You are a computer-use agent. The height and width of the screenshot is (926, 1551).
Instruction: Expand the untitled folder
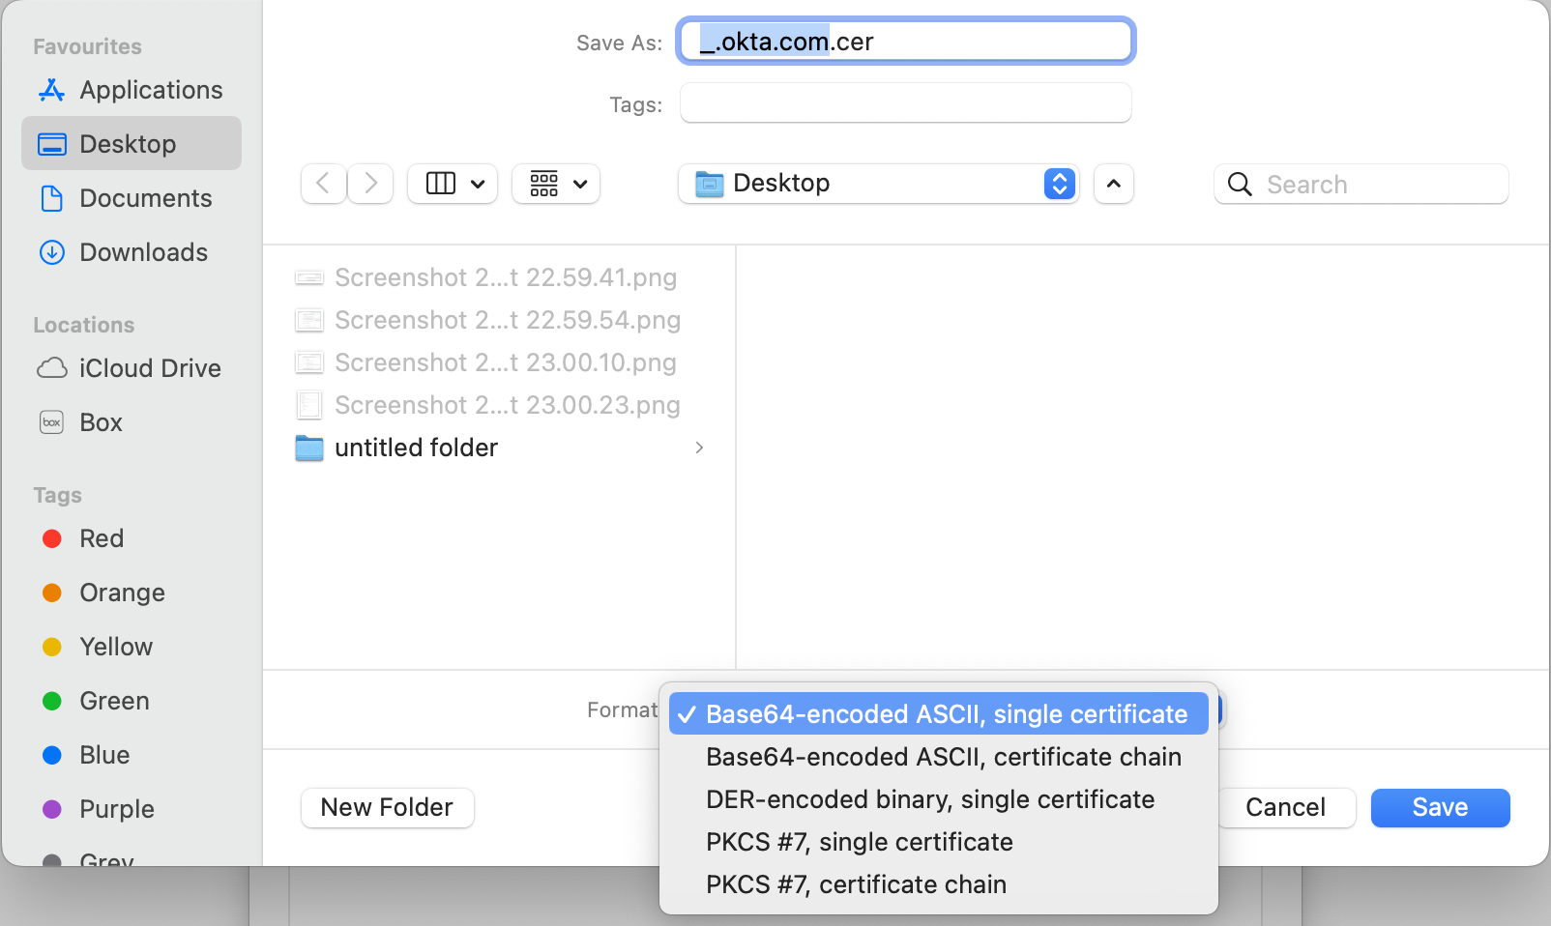[699, 448]
